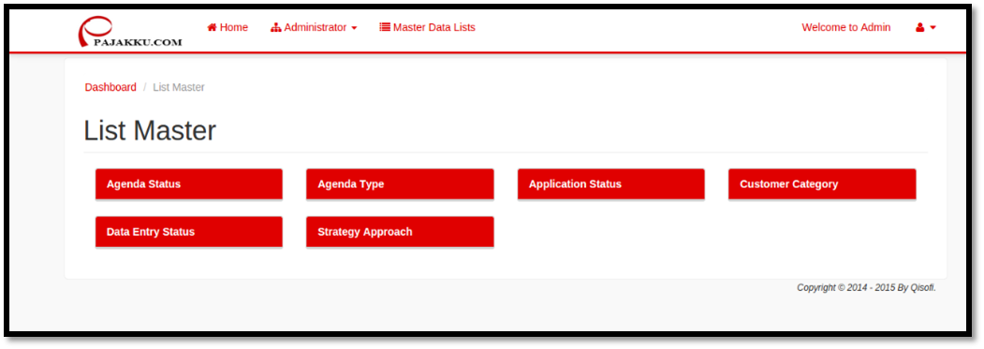
Task: Open the Customer Category list
Action: pyautogui.click(x=822, y=184)
